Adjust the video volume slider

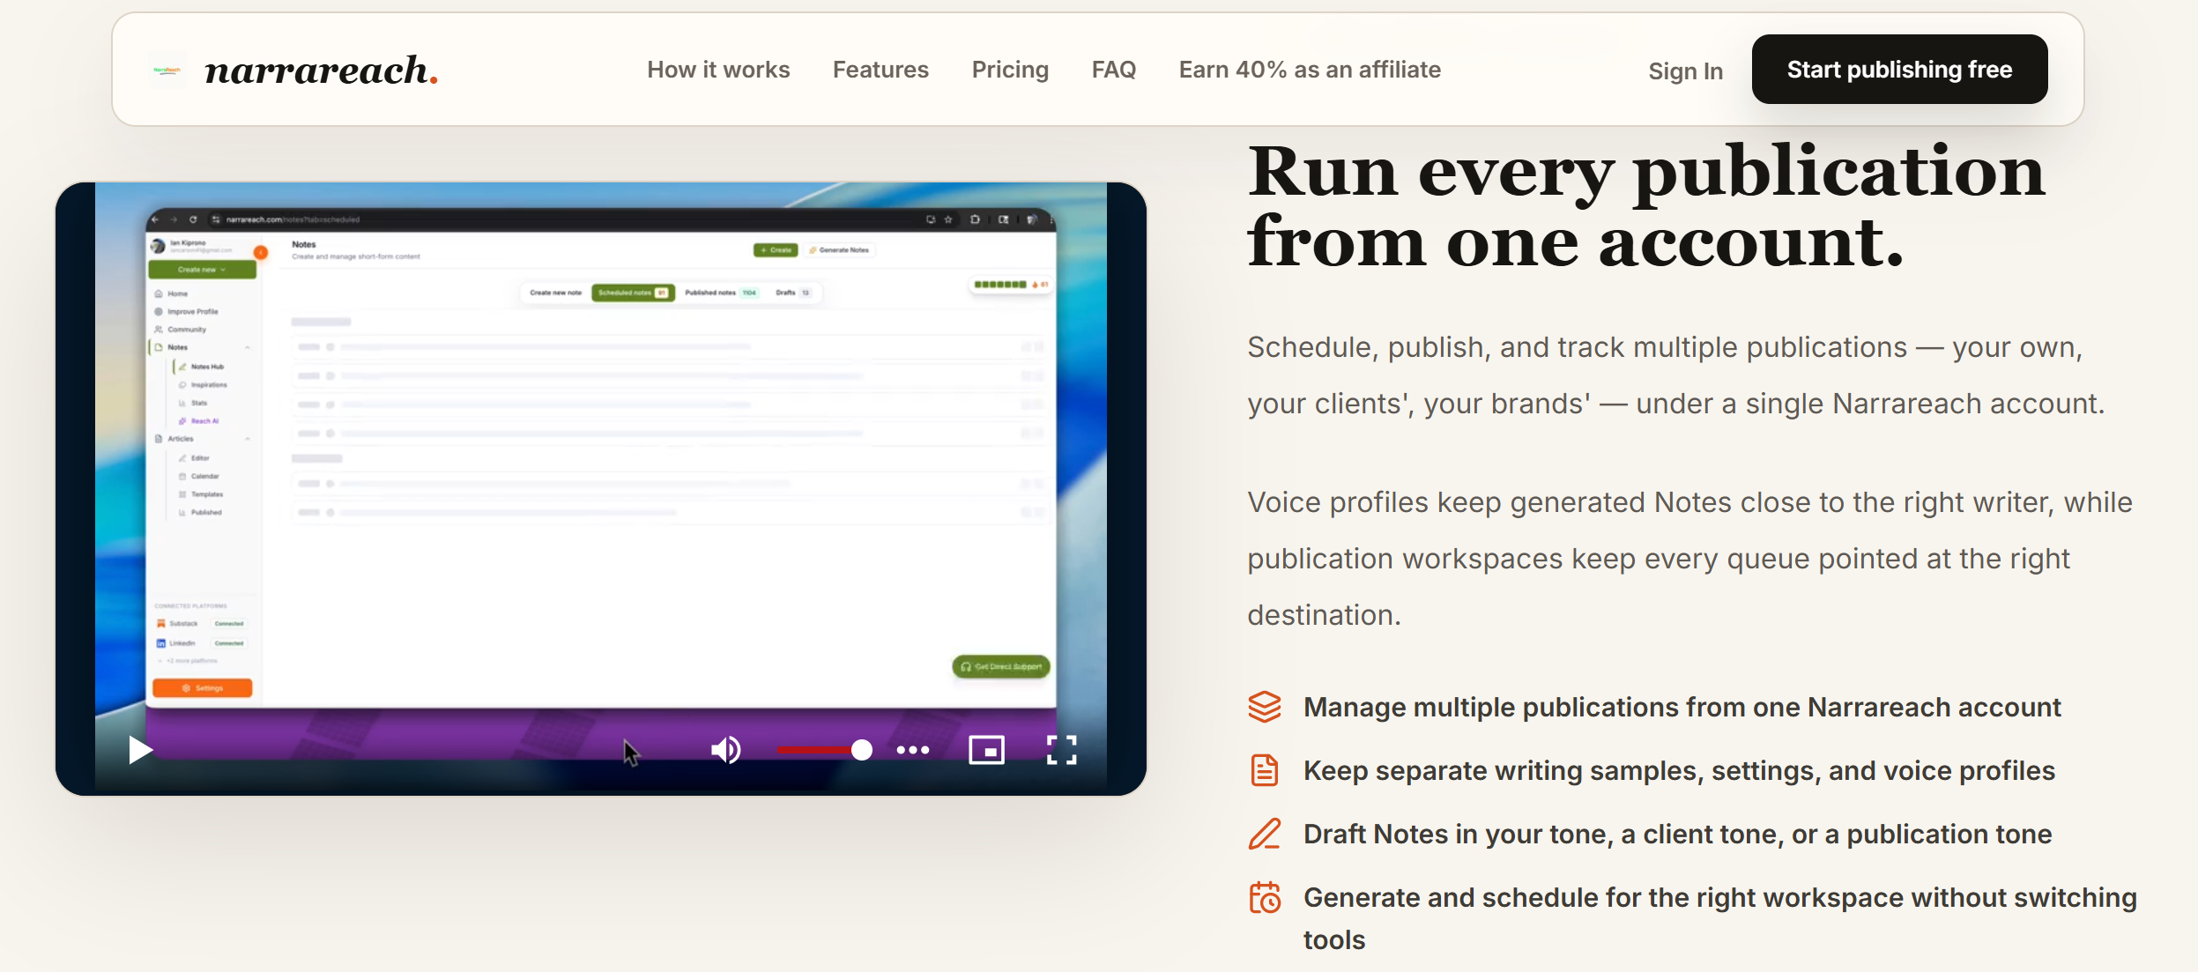click(825, 750)
